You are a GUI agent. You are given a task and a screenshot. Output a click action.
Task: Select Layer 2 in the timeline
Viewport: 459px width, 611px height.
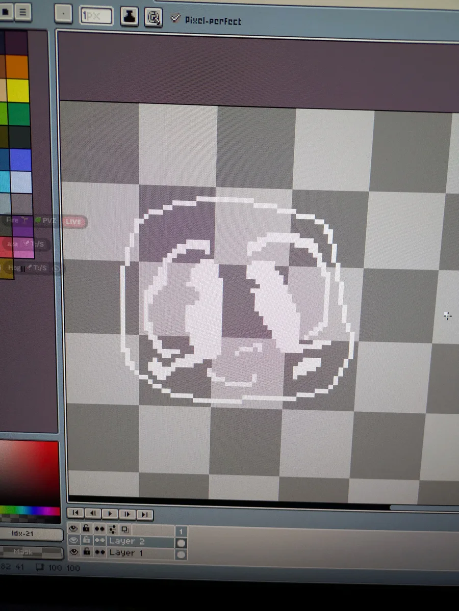[x=140, y=541]
